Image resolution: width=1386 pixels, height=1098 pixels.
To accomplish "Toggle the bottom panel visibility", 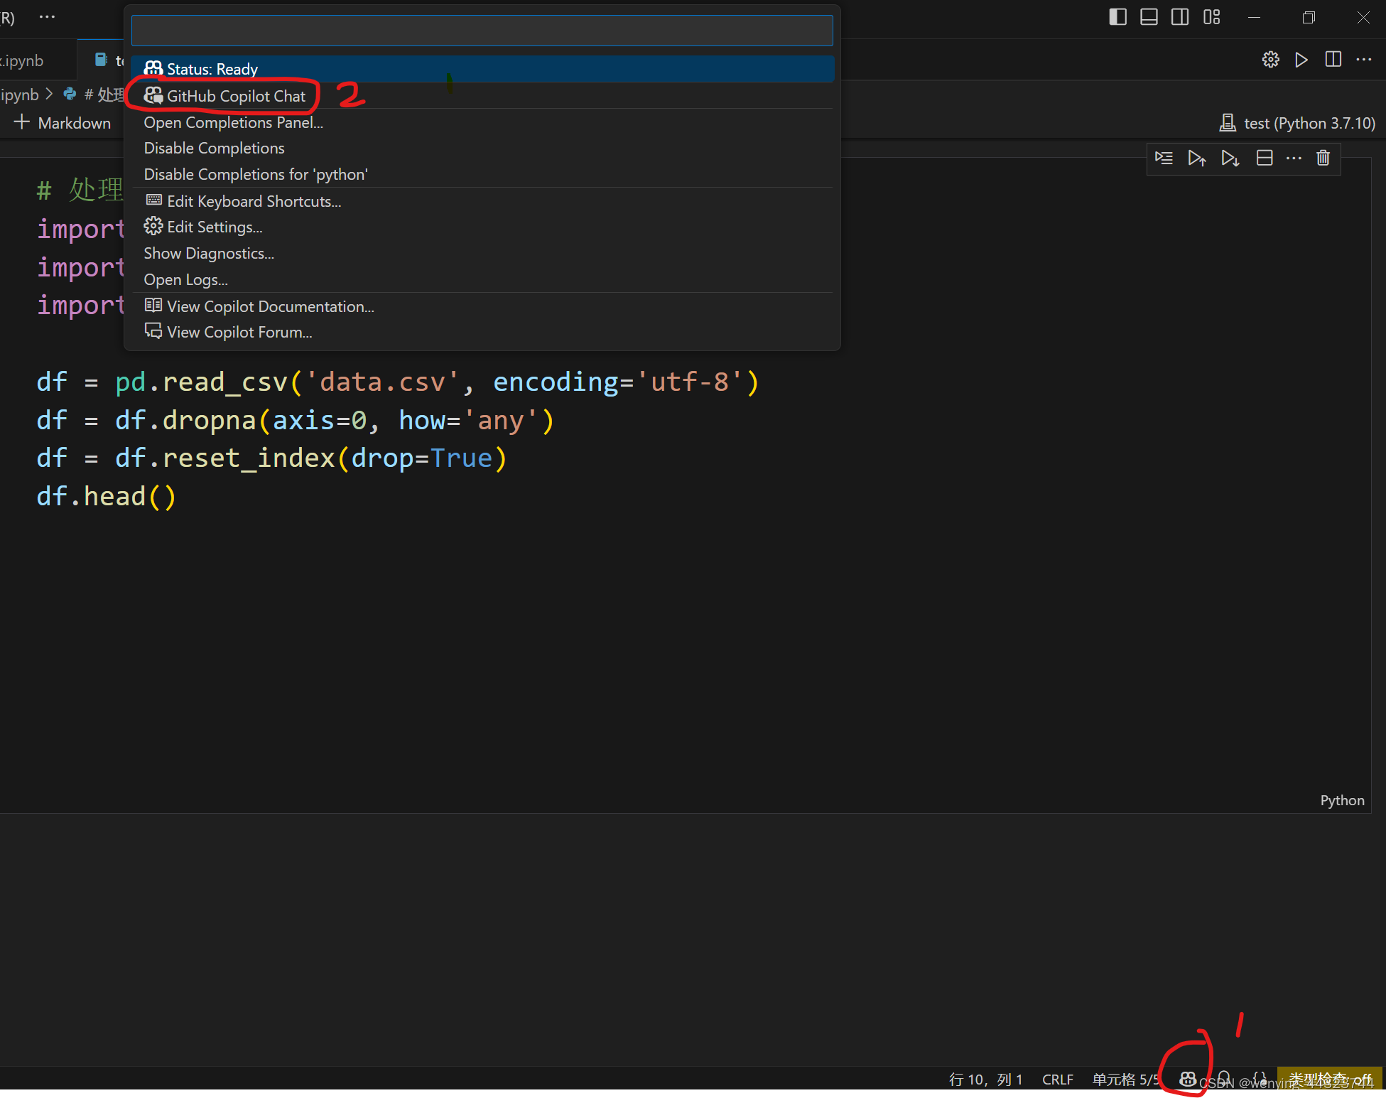I will [1149, 17].
